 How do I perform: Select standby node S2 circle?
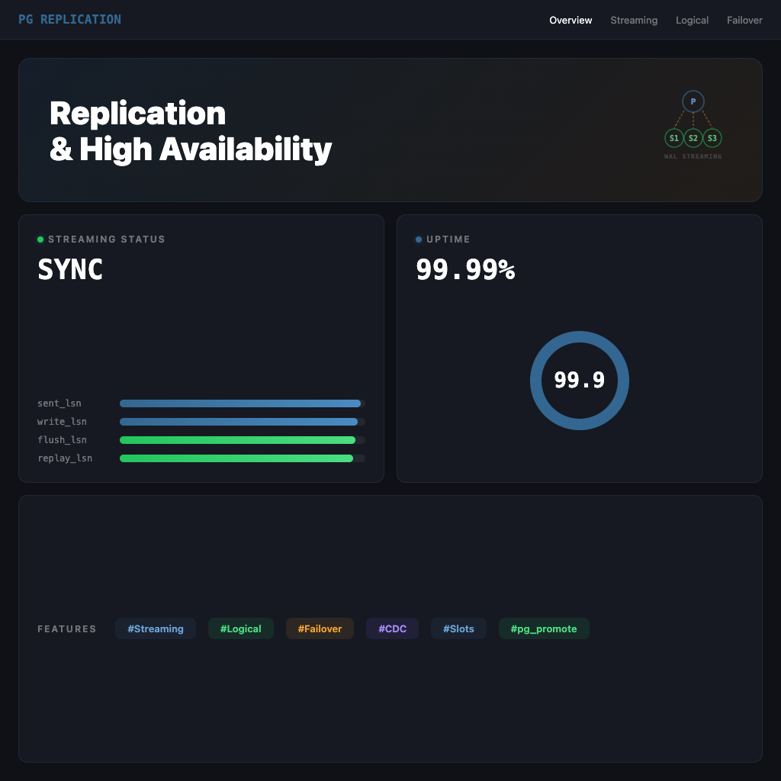[693, 138]
